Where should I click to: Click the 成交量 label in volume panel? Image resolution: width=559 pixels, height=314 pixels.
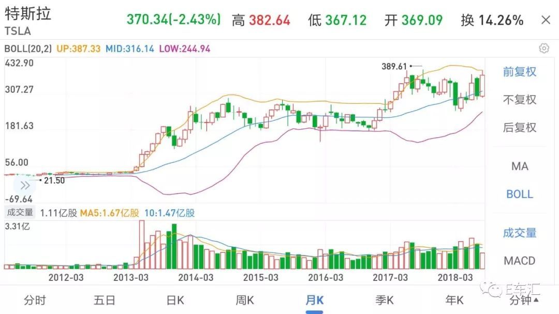(x=19, y=212)
